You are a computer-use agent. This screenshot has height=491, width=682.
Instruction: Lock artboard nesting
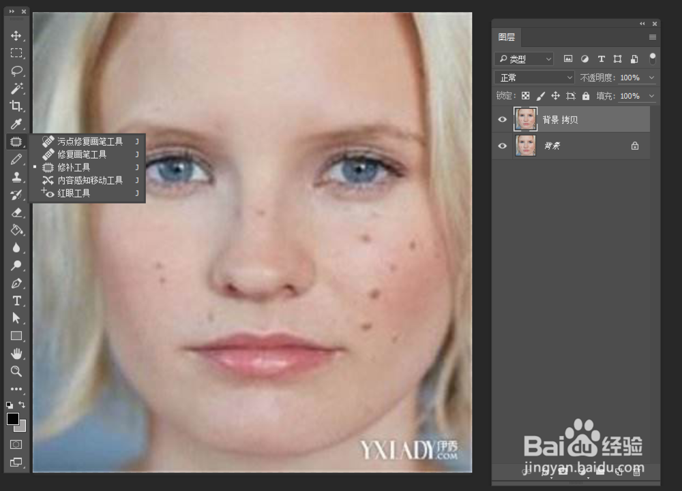571,96
